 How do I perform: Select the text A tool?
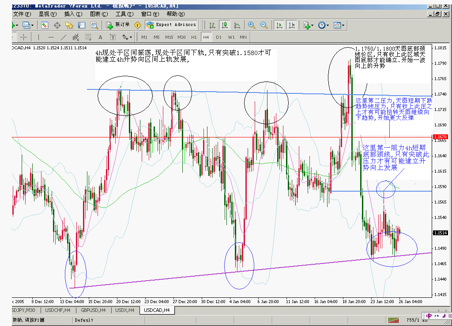click(x=100, y=37)
